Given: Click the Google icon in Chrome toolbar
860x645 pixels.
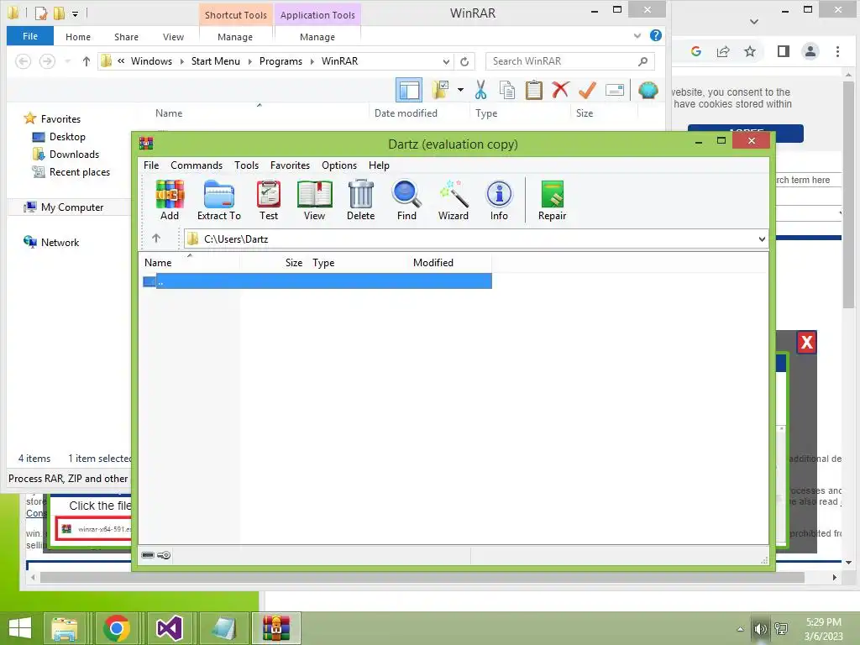Looking at the screenshot, I should (696, 51).
